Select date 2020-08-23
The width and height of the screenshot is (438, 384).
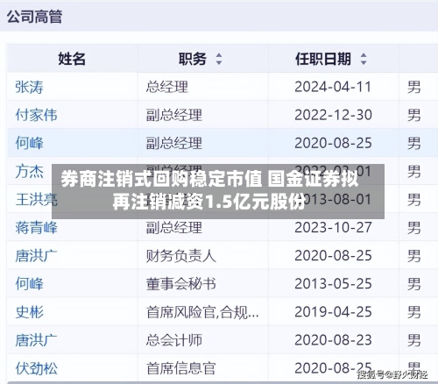[333, 340]
